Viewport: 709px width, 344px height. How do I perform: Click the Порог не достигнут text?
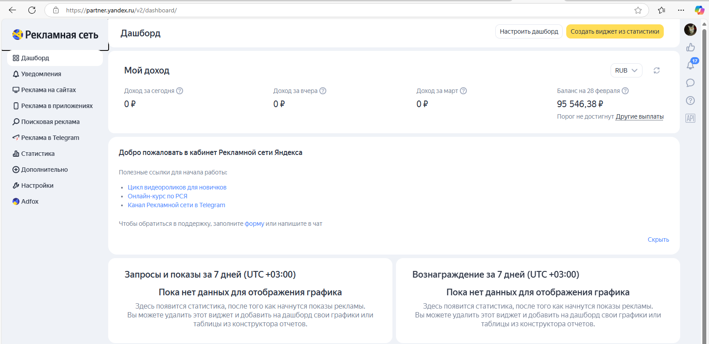point(585,116)
